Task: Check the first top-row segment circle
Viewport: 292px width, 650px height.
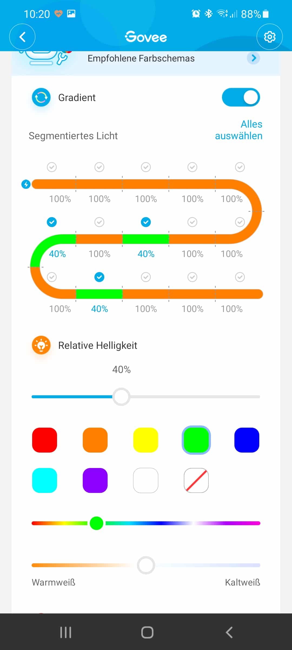Action: point(52,167)
